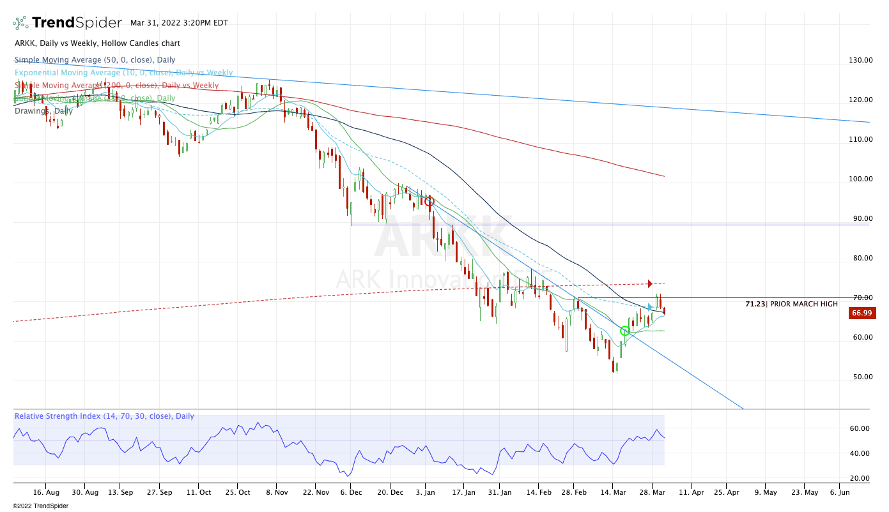The image size is (889, 512).
Task: Click the 110.00 price axis label
Action: coord(860,140)
